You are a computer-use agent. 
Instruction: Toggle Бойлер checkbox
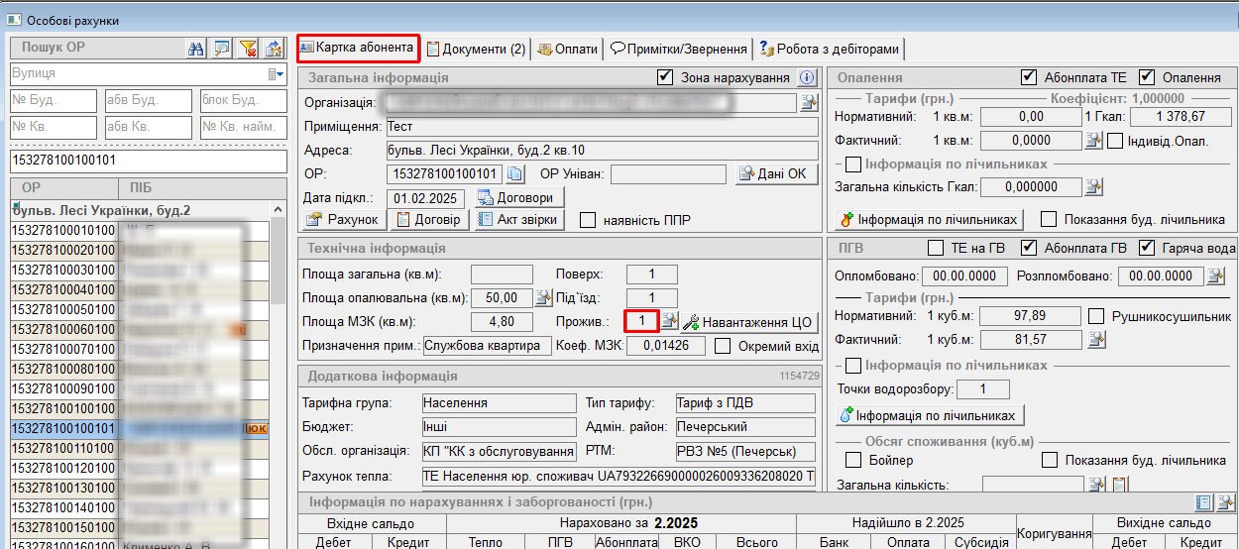852,460
